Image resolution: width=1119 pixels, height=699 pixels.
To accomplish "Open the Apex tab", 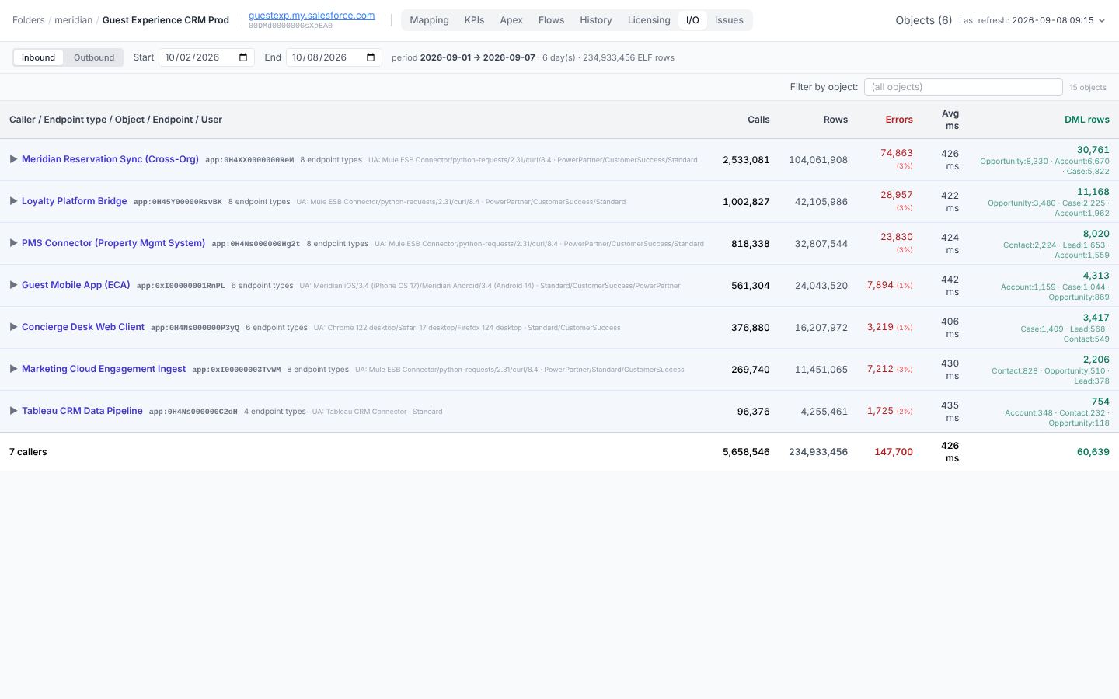I will coord(511,20).
